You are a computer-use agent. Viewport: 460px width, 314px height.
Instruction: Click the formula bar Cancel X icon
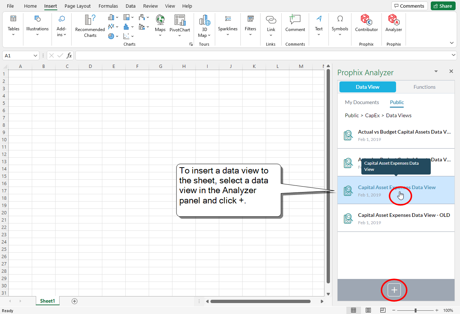click(52, 55)
